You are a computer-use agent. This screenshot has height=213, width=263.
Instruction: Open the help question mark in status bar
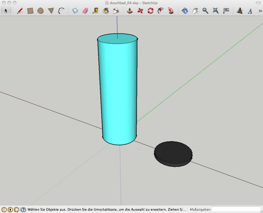[23, 209]
